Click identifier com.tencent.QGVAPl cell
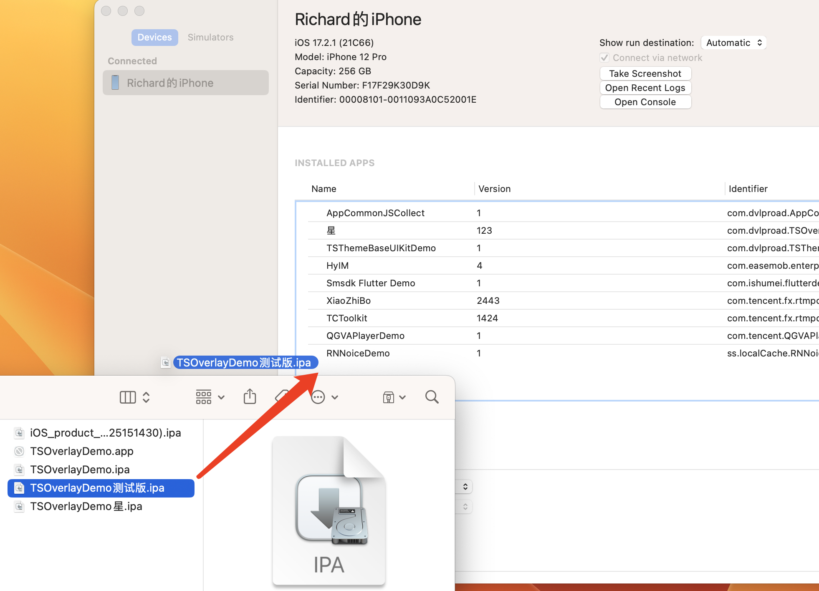819x591 pixels. 773,336
